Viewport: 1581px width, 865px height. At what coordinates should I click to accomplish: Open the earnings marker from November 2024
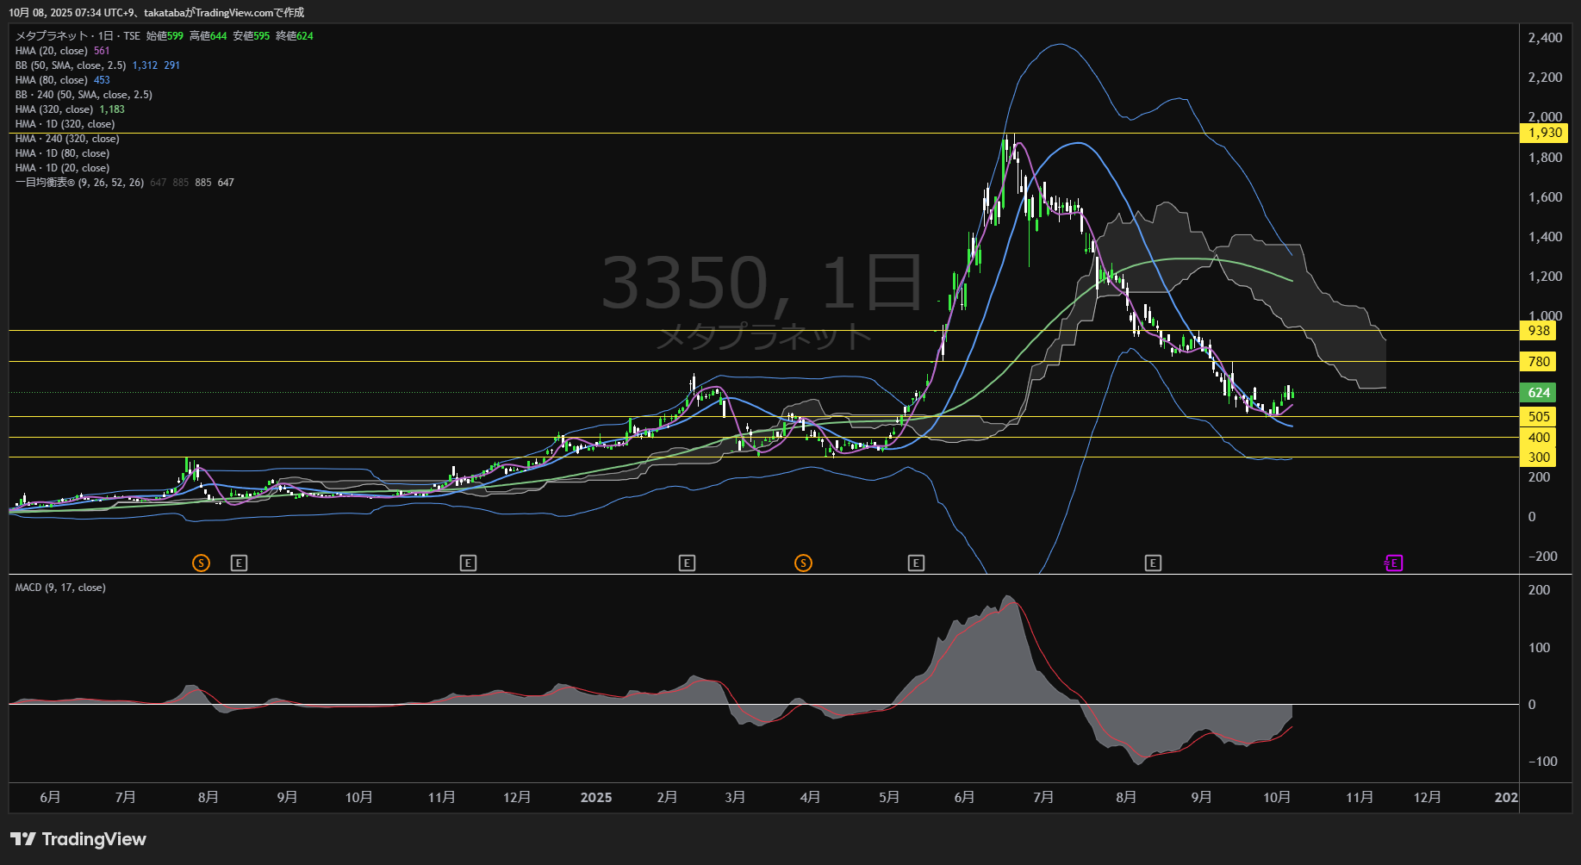pyautogui.click(x=468, y=563)
